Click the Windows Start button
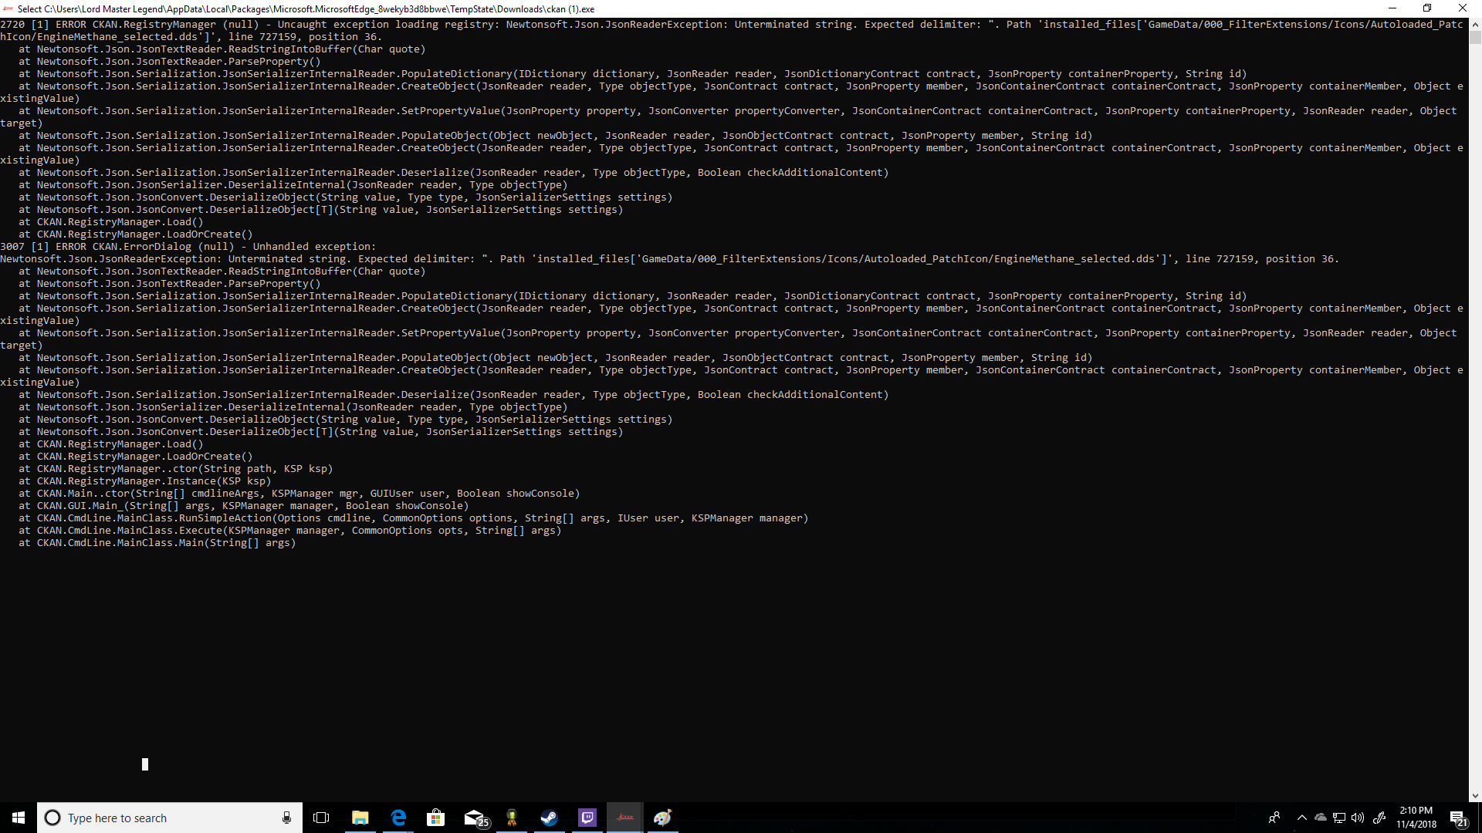The width and height of the screenshot is (1482, 833). click(x=19, y=818)
